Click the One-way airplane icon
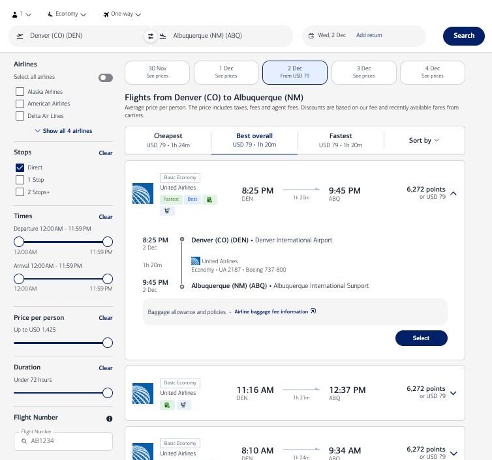This screenshot has width=492, height=460. (x=106, y=14)
